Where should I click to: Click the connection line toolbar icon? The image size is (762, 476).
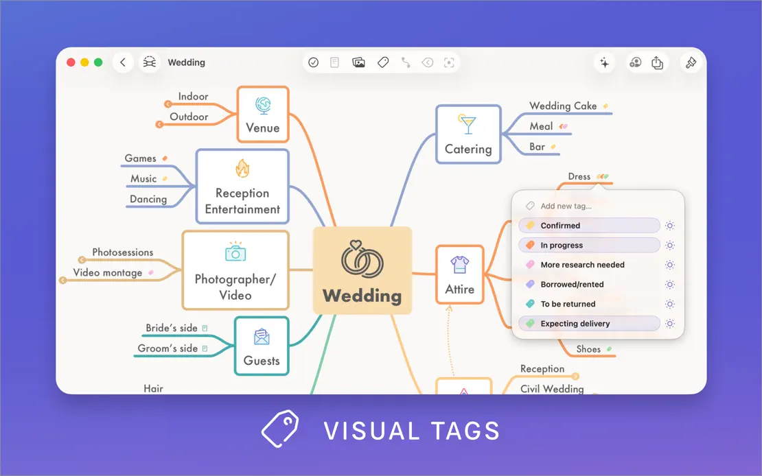coord(406,62)
